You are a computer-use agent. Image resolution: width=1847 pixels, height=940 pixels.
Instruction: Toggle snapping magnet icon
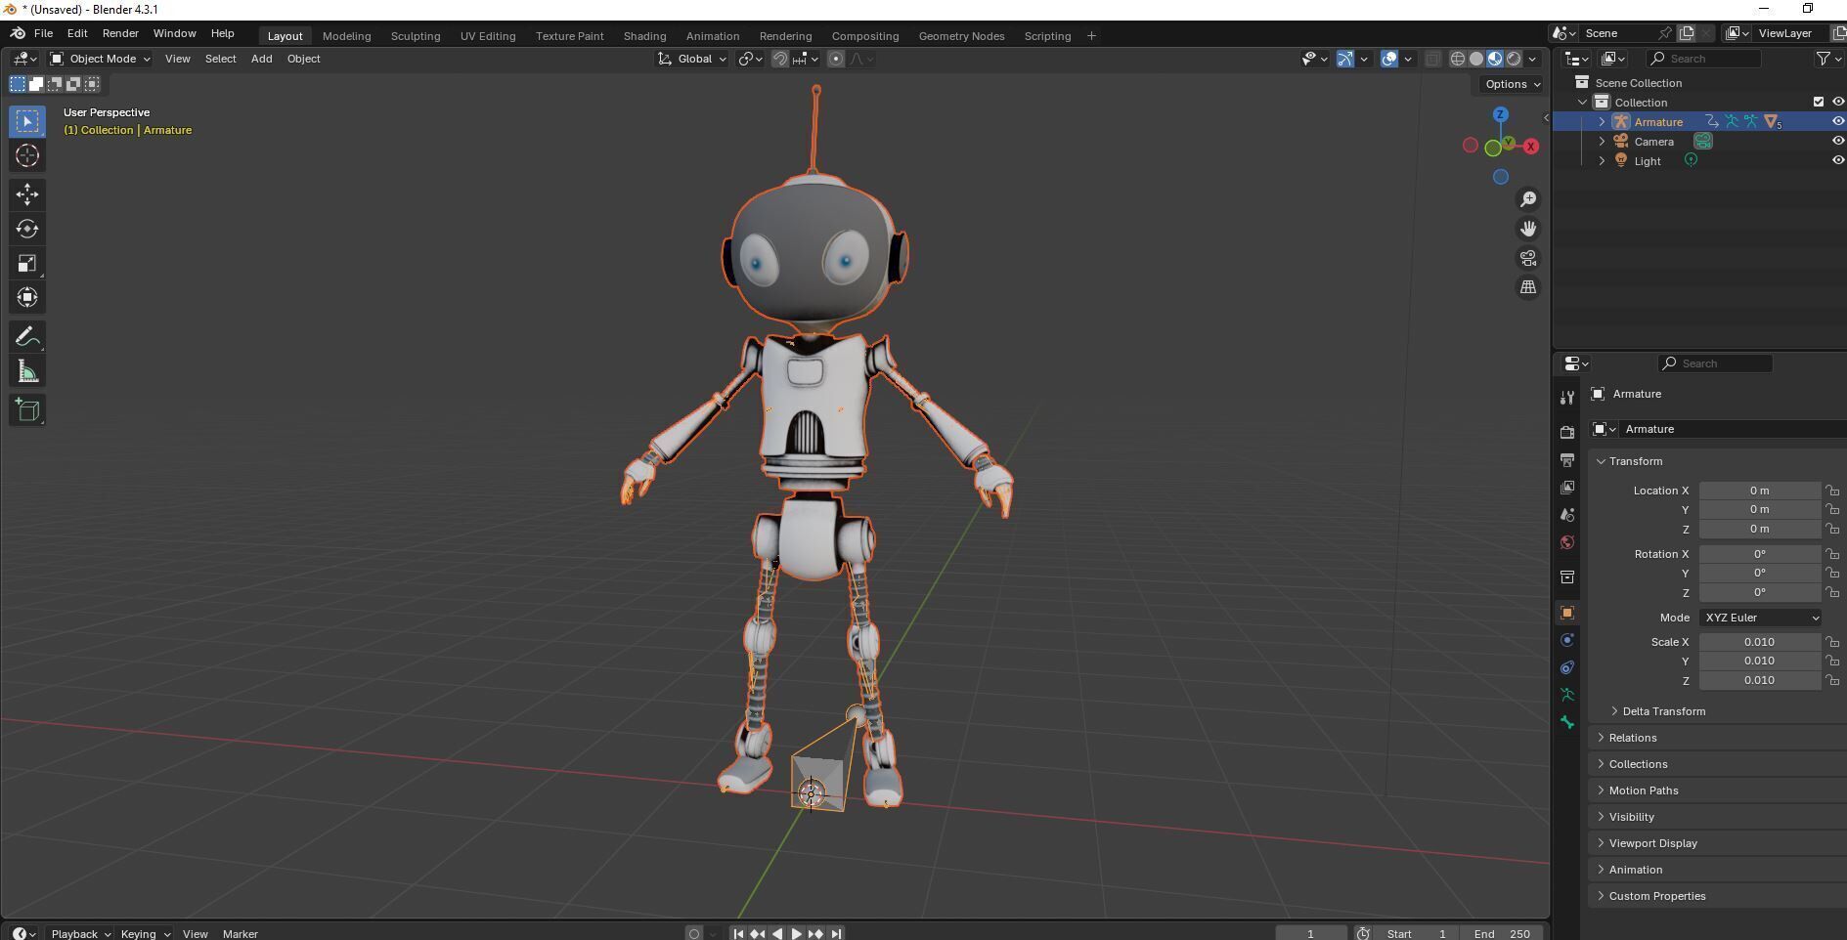779,59
